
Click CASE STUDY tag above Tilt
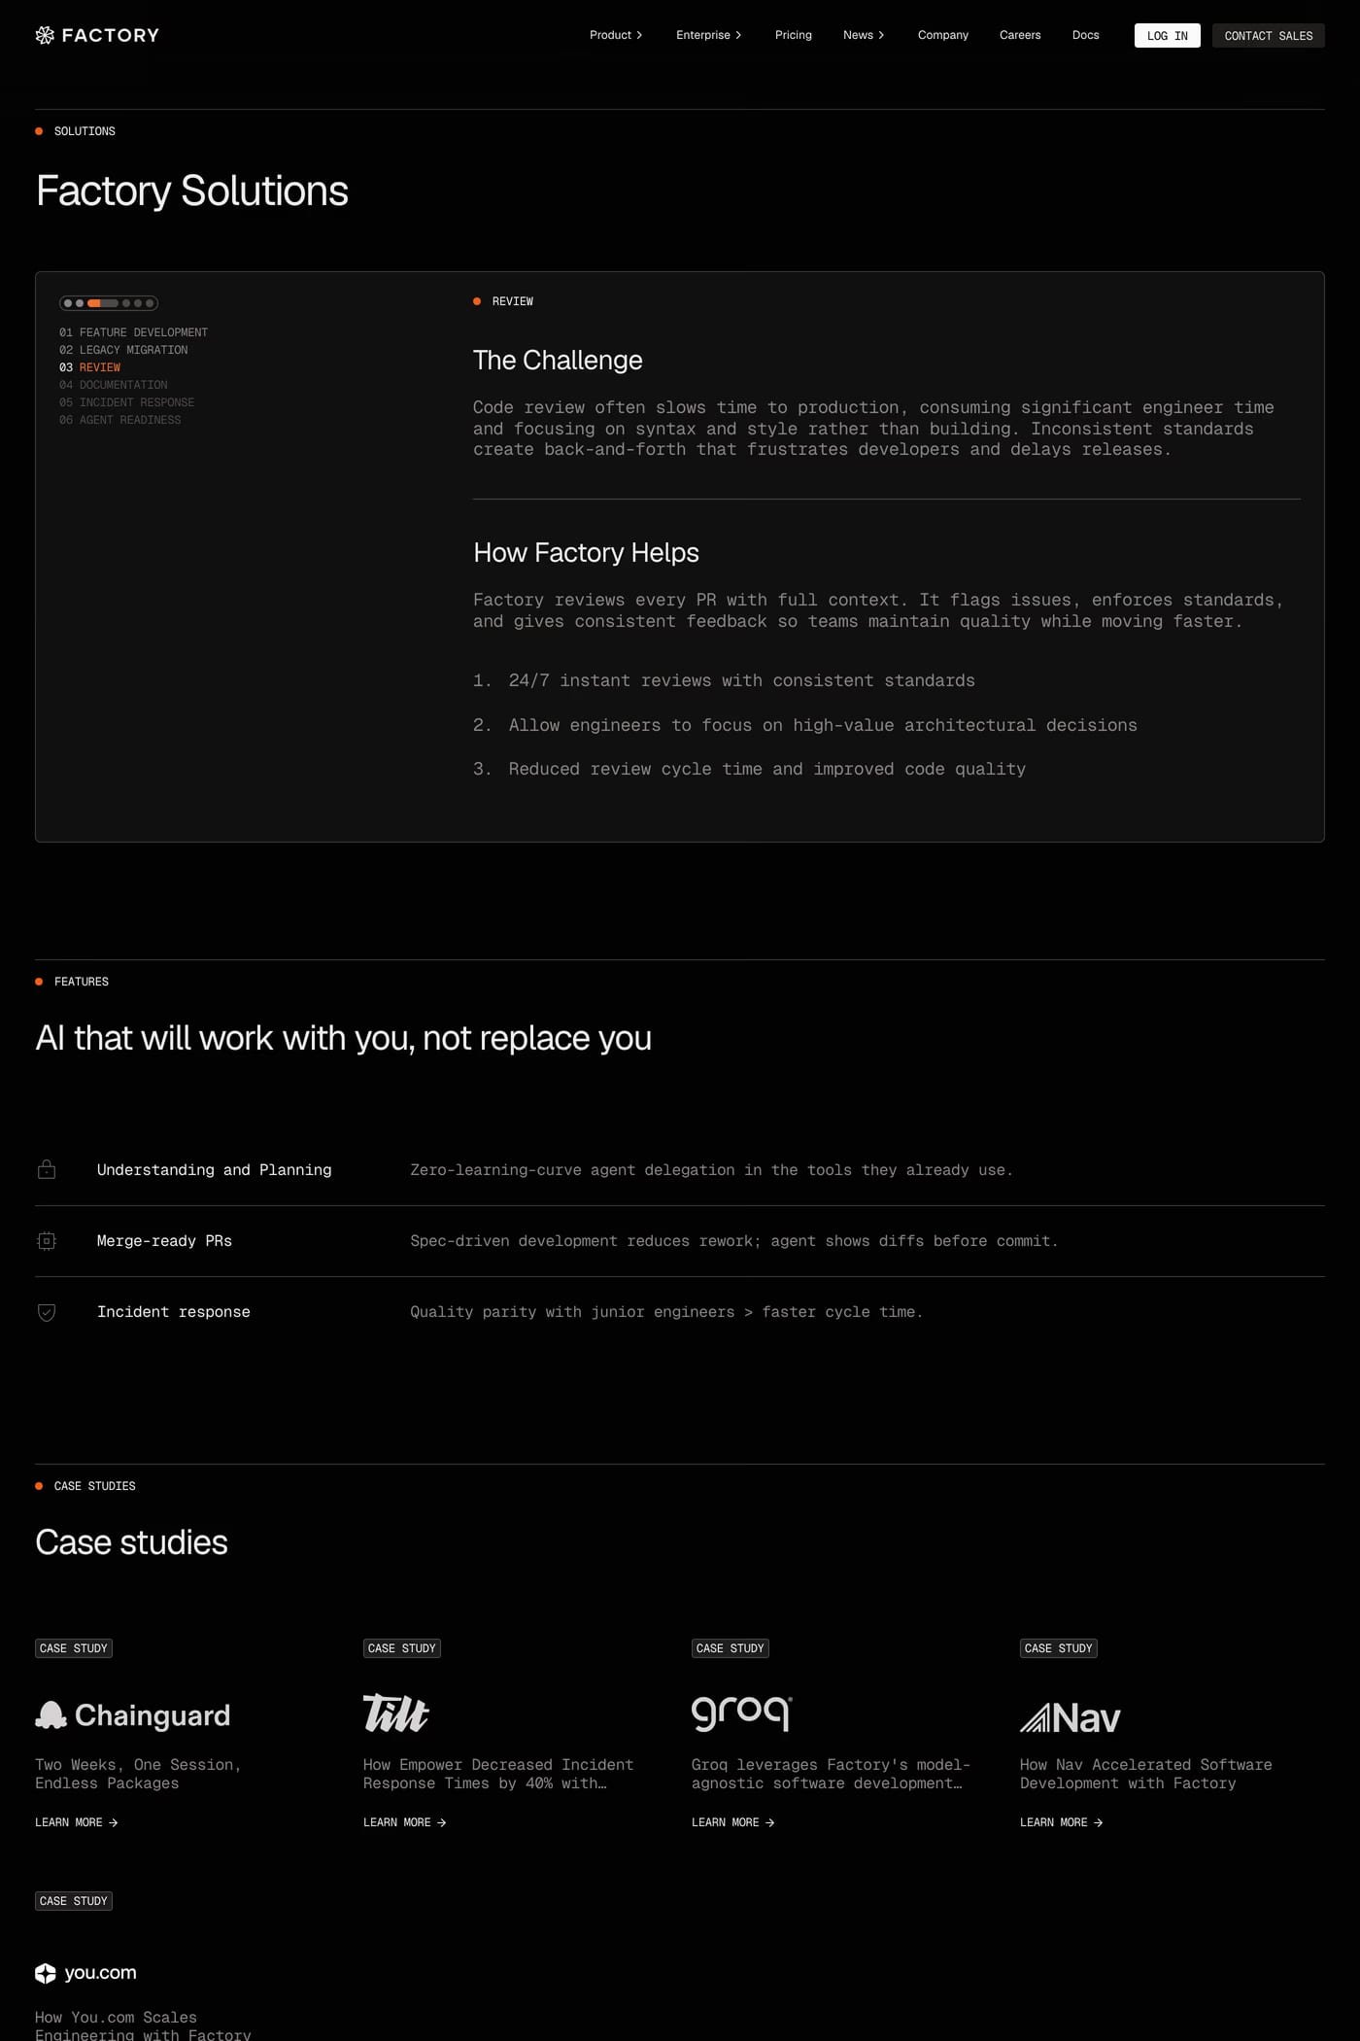[x=402, y=1648]
